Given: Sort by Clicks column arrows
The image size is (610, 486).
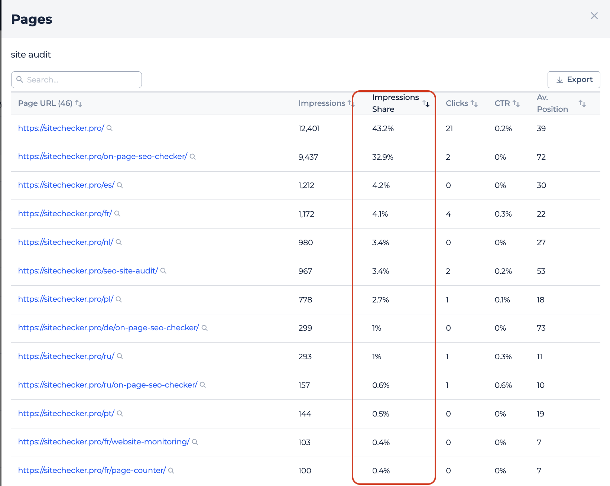Looking at the screenshot, I should click(474, 103).
